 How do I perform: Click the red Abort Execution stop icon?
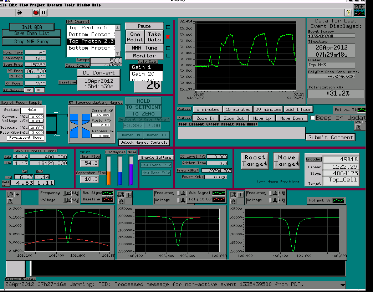pos(36,12)
